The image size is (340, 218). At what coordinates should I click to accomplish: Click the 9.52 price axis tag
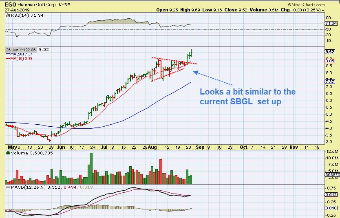click(330, 52)
